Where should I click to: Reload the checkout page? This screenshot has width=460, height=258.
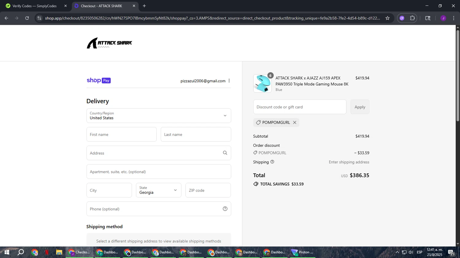point(27,18)
